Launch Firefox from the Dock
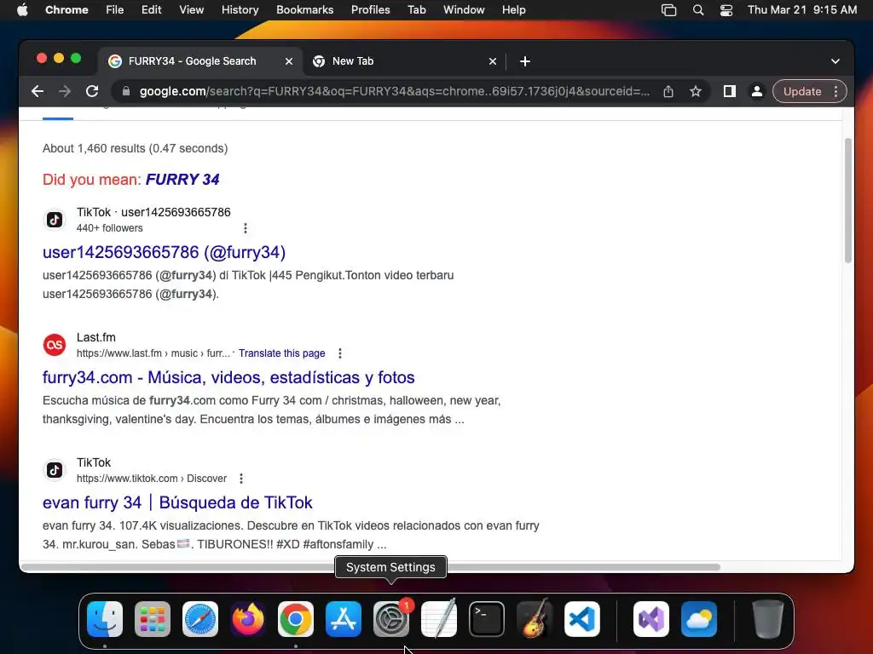The height and width of the screenshot is (654, 873). 248,619
